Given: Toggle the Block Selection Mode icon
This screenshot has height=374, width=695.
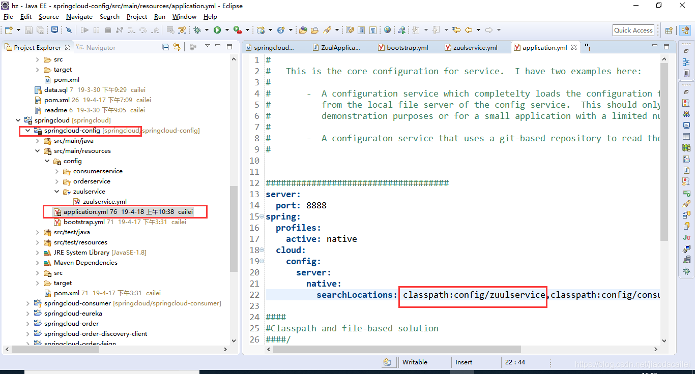Looking at the screenshot, I should [x=361, y=30].
